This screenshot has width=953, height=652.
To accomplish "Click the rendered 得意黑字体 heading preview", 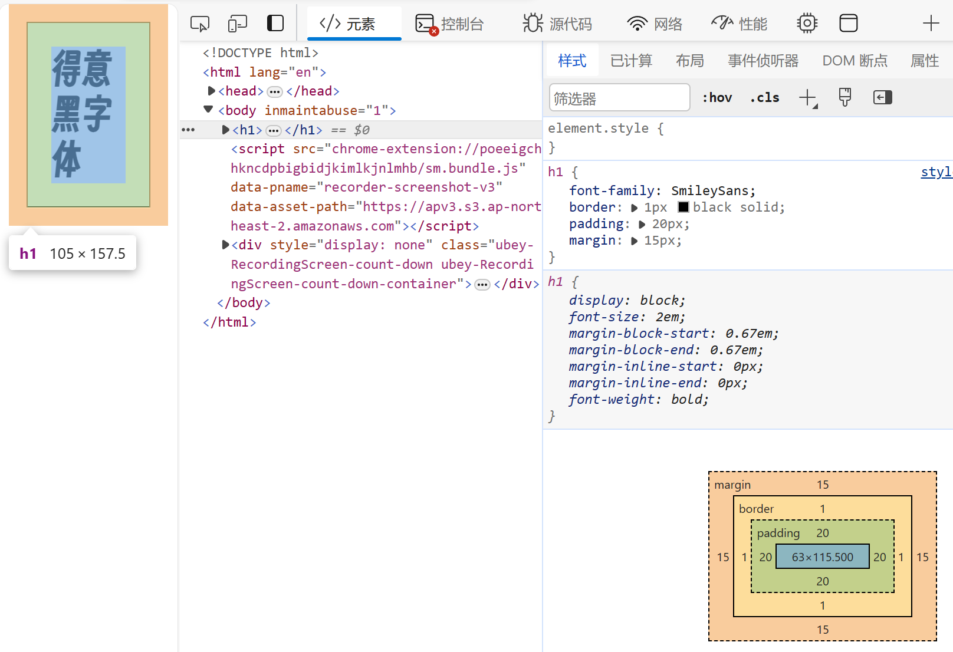I will pos(88,114).
